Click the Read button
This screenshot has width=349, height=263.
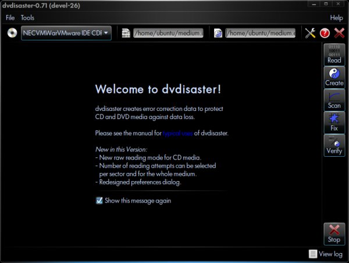(x=334, y=55)
